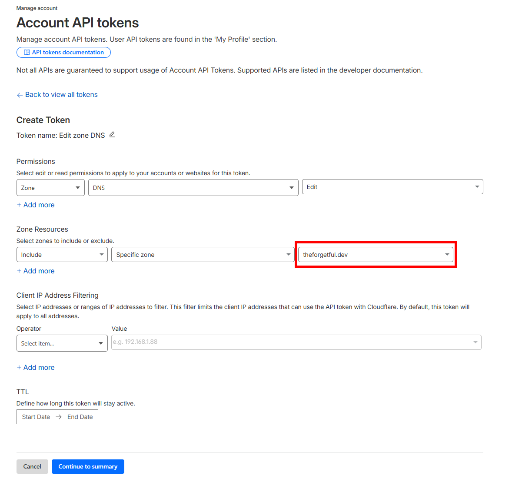The image size is (522, 482).
Task: Click the plus icon under Client IP Address Filtering
Action: tap(19, 367)
